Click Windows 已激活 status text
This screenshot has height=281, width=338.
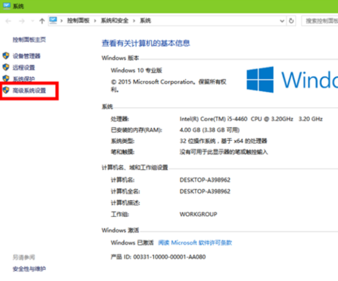point(132,243)
